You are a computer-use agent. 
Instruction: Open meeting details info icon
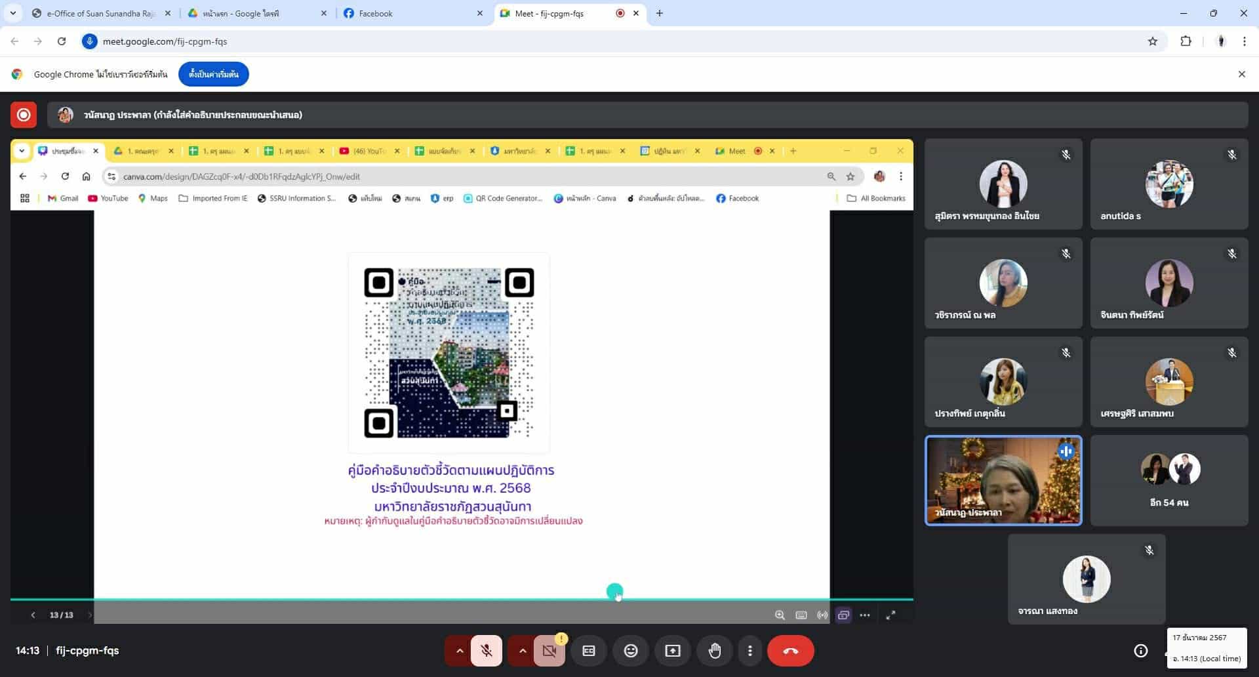[1140, 651]
